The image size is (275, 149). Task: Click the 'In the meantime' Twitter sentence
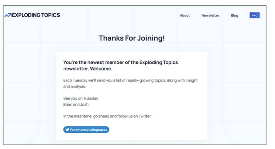coord(108,116)
